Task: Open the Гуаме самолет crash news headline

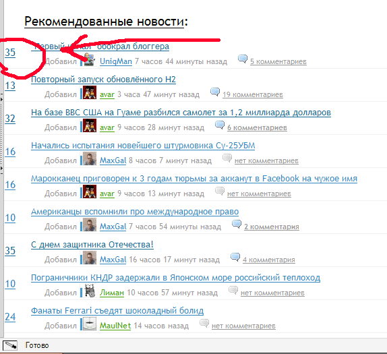Action: (181, 113)
